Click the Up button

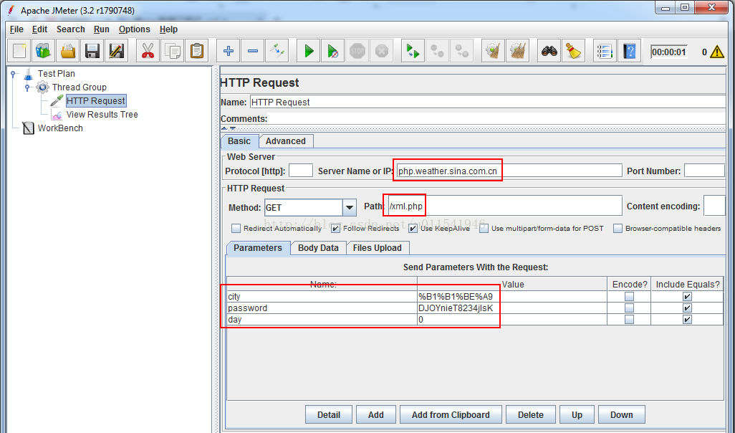point(577,414)
